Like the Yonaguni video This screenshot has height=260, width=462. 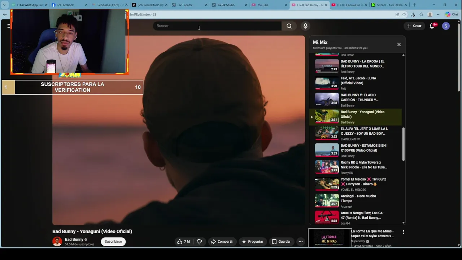(x=183, y=242)
